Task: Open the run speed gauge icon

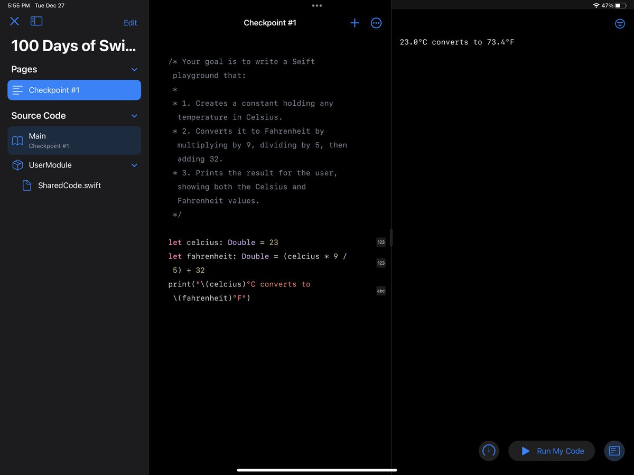Action: click(x=489, y=451)
